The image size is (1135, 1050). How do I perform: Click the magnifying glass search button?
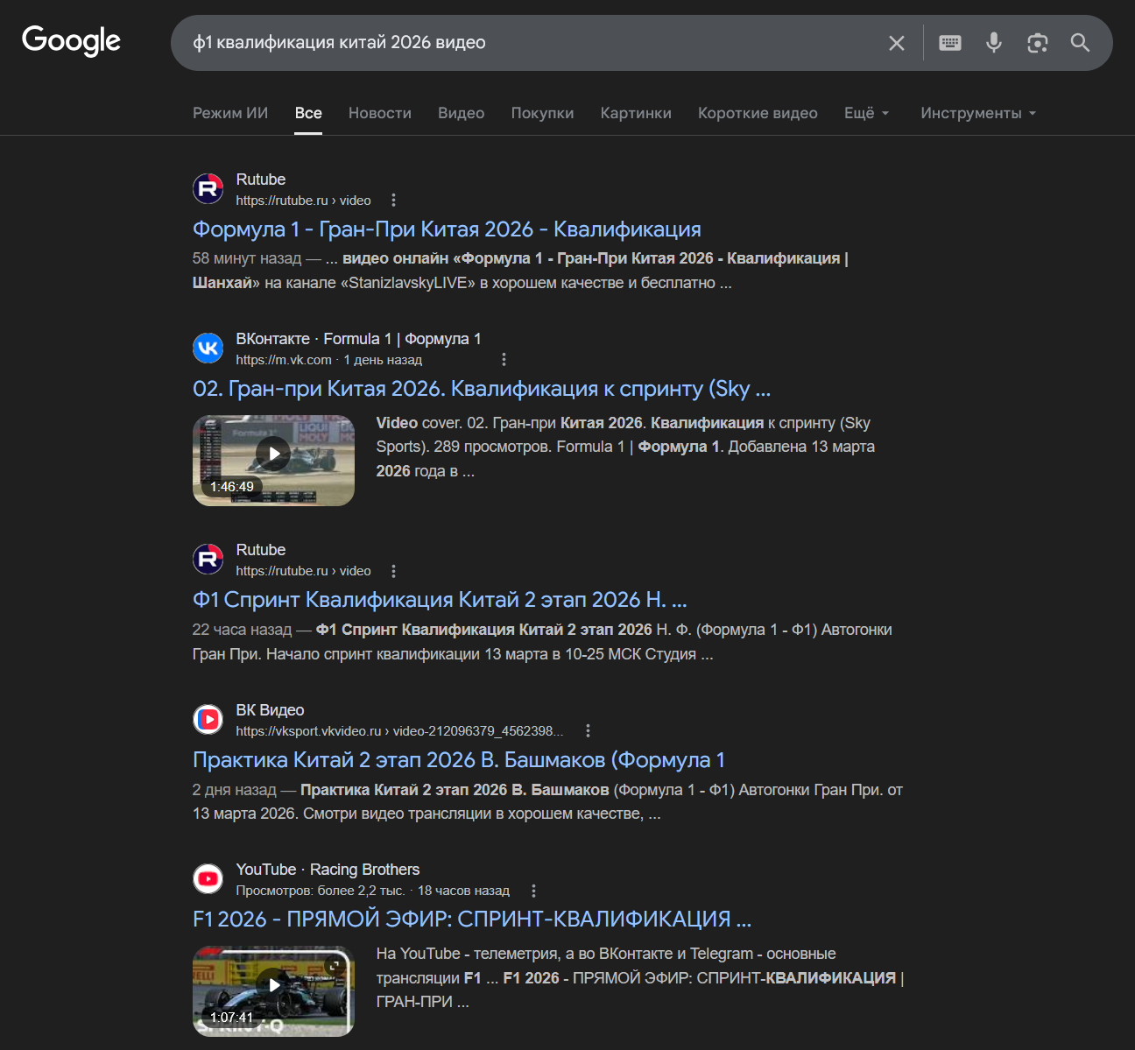click(1080, 43)
